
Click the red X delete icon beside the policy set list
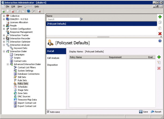pos(160,34)
